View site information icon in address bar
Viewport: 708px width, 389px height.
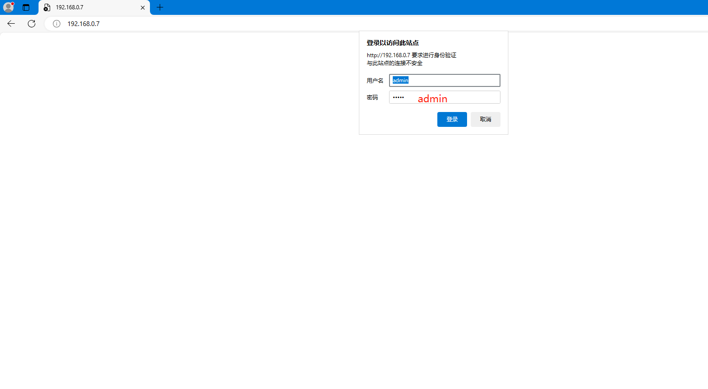tap(57, 24)
